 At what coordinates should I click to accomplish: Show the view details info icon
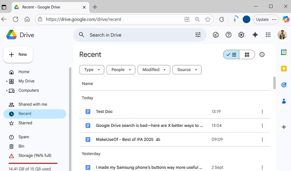tap(262, 55)
